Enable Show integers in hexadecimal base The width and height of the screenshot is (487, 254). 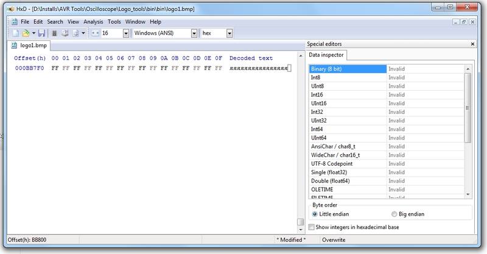click(312, 227)
